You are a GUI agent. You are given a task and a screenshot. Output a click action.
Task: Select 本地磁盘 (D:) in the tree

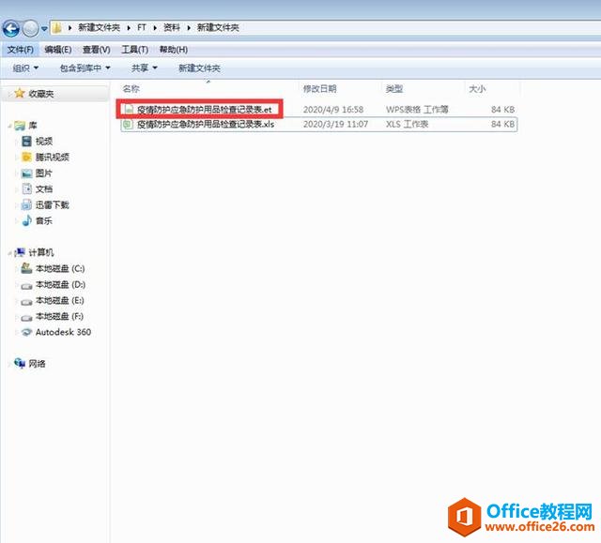click(60, 284)
